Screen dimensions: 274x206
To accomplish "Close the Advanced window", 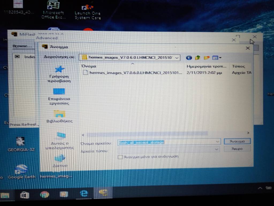I will tap(234, 40).
